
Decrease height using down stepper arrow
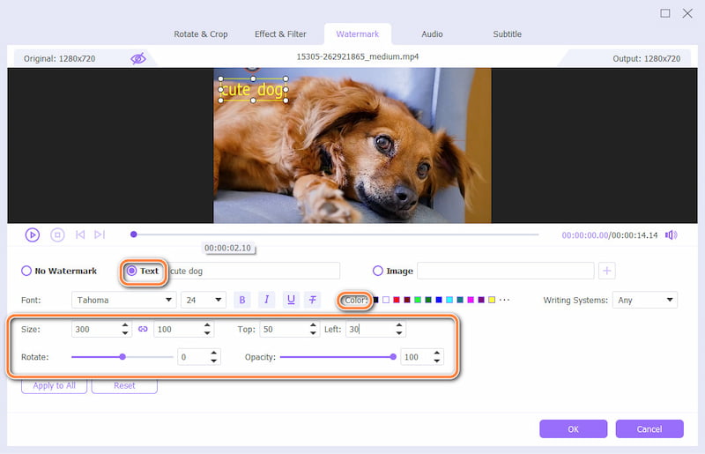(207, 333)
